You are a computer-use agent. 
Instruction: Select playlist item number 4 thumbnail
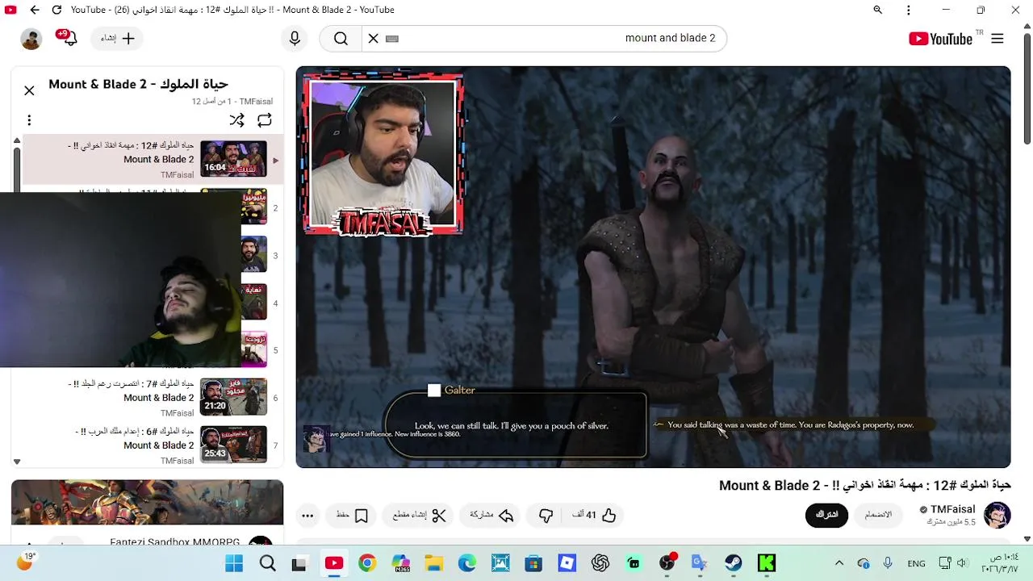point(253,303)
